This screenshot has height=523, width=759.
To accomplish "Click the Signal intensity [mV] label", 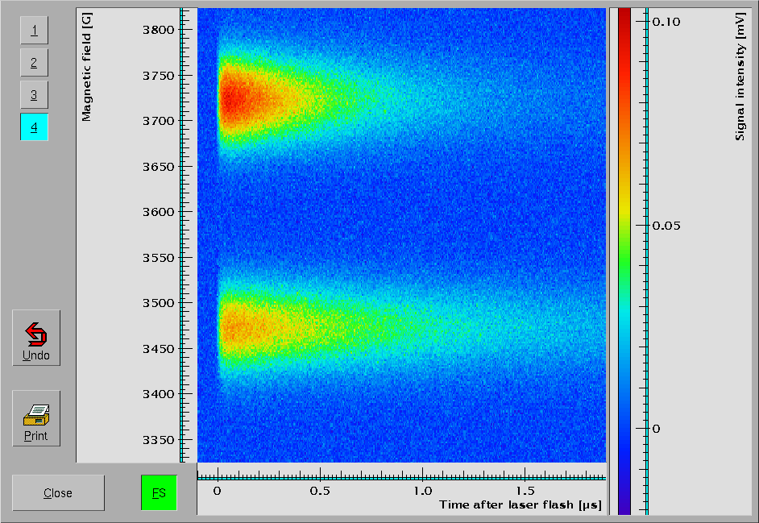I will pos(740,81).
